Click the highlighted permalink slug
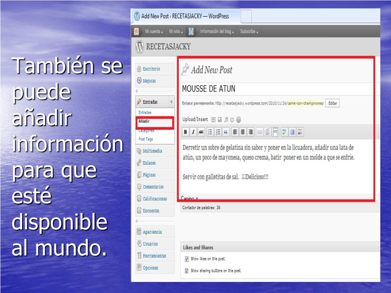 click(305, 103)
